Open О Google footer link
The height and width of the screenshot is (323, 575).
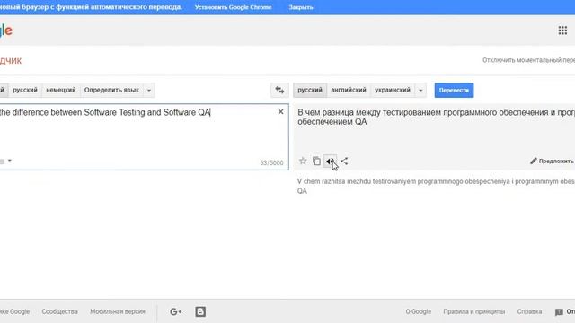click(418, 311)
